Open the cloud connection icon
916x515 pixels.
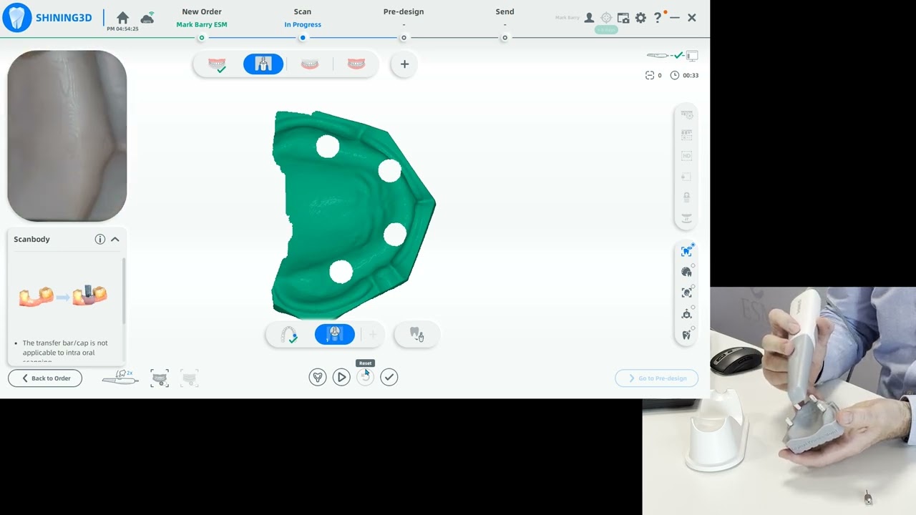click(147, 18)
